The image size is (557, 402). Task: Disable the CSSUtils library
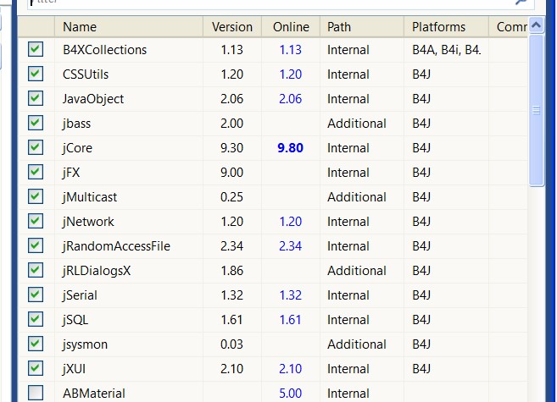pyautogui.click(x=36, y=74)
